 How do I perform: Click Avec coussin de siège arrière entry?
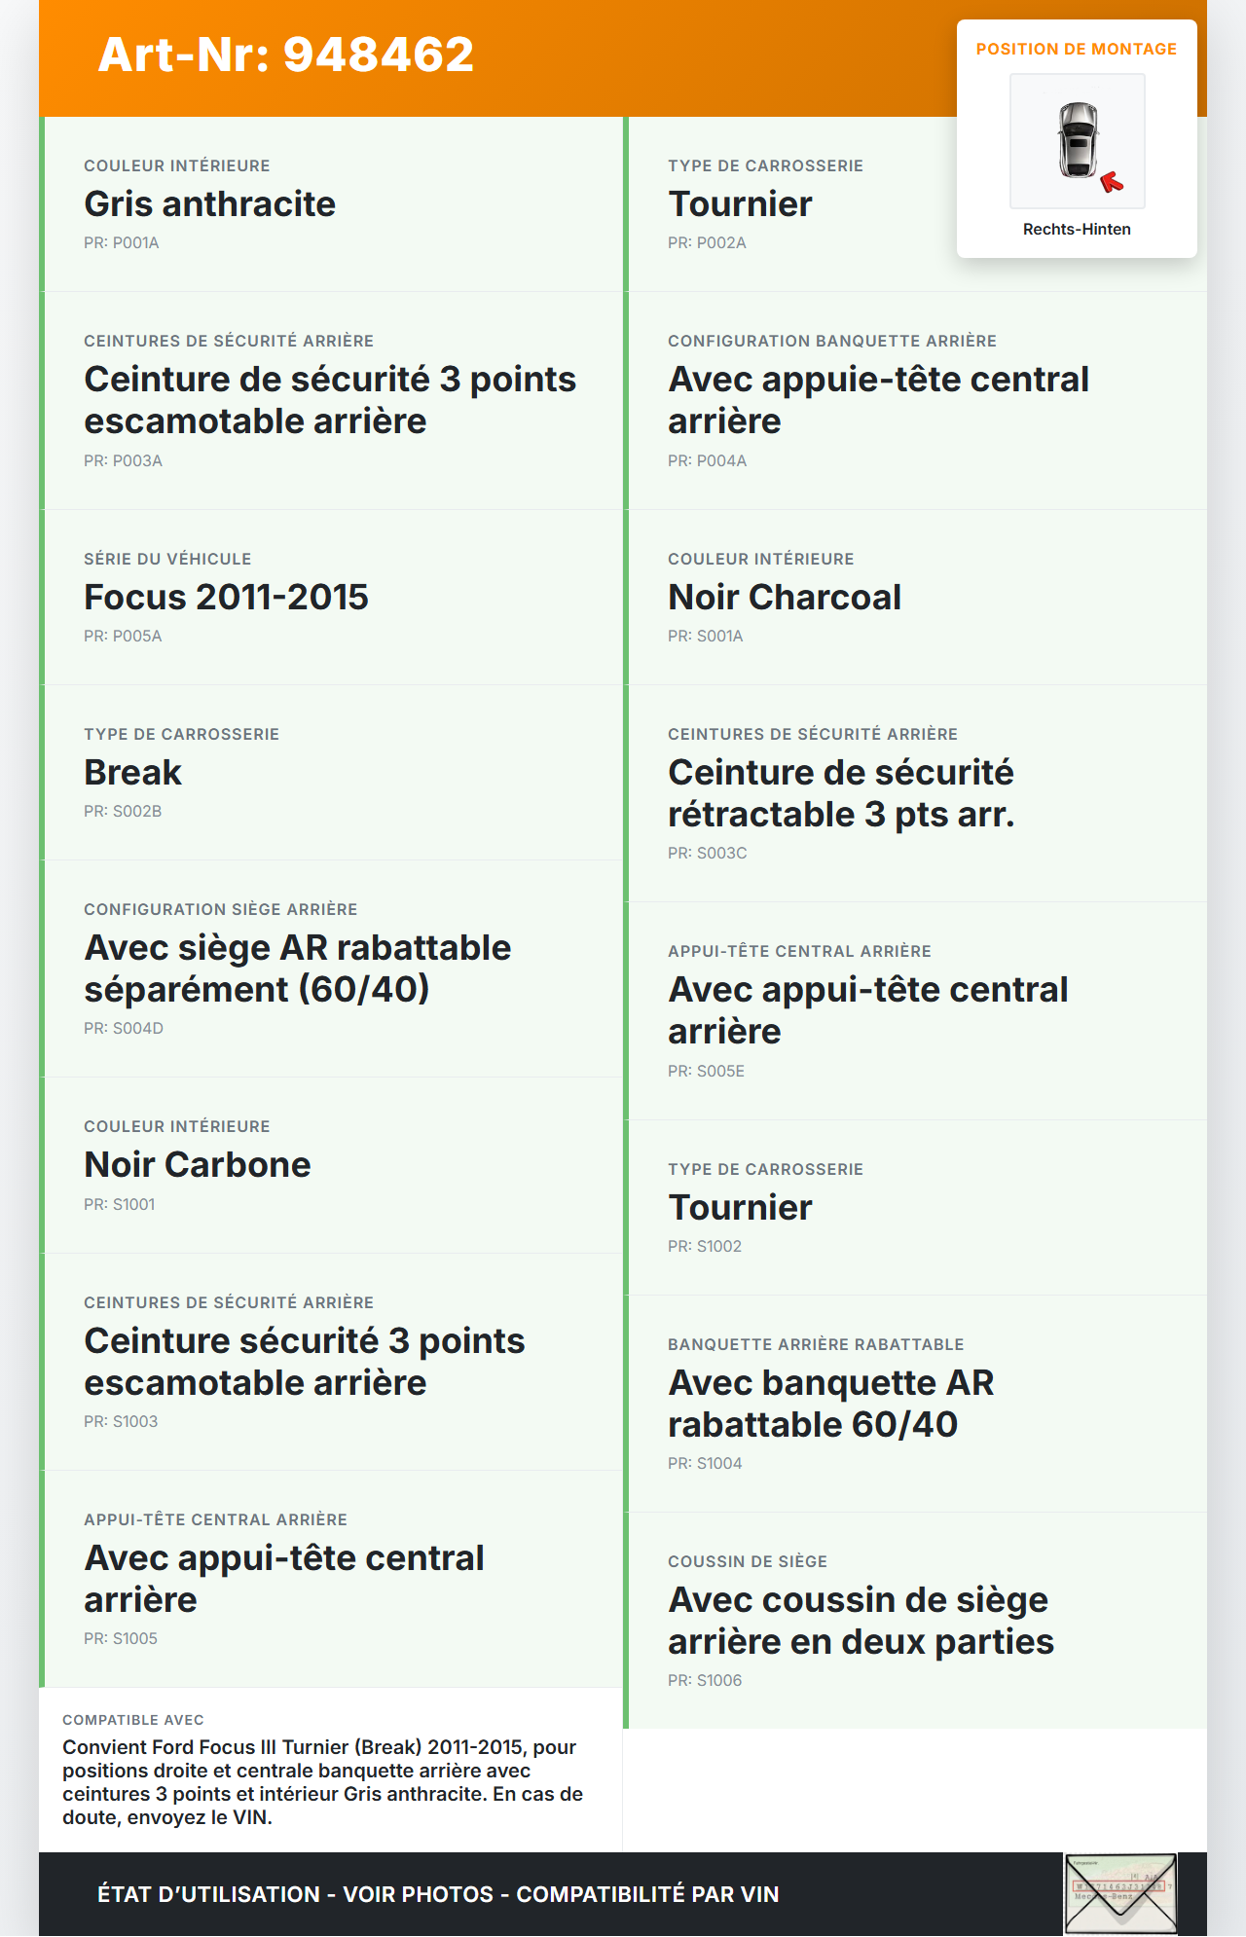click(x=861, y=1621)
